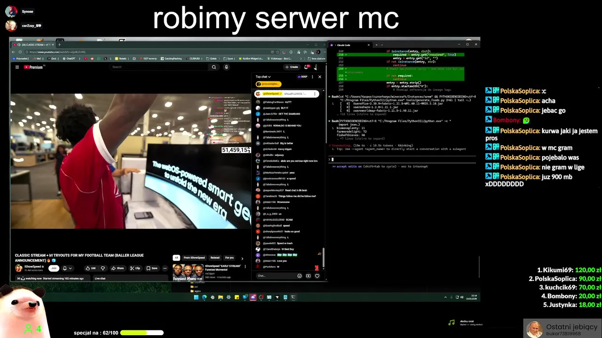Open emoji picker in live chat
The width and height of the screenshot is (602, 338).
tap(300, 276)
